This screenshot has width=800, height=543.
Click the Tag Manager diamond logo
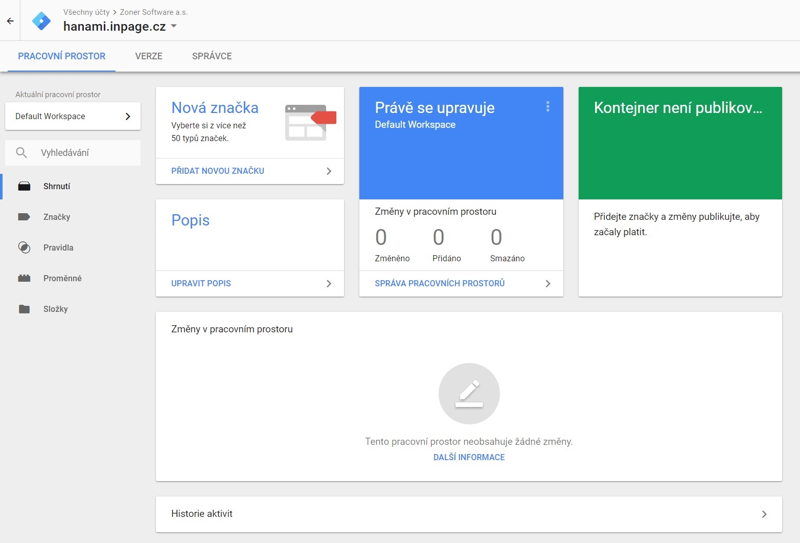(x=41, y=21)
